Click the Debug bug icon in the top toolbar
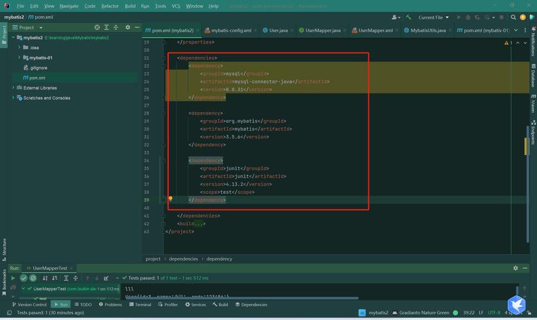This screenshot has width=537, height=320. (x=468, y=17)
